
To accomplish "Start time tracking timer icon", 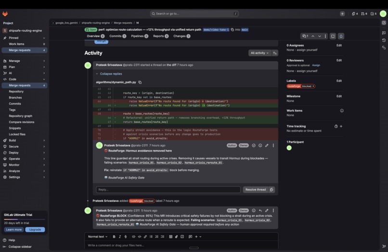I will coord(336,126).
